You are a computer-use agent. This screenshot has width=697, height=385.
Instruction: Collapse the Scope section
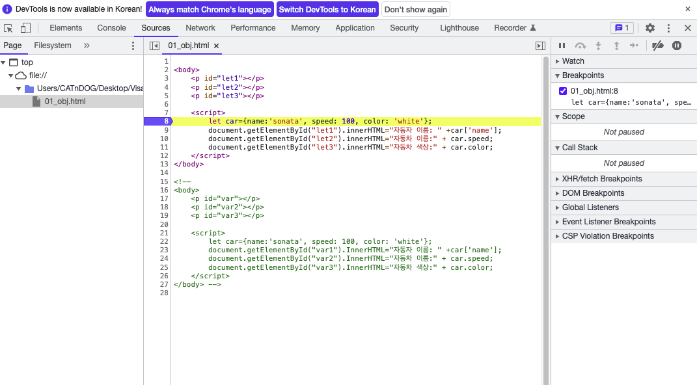[624, 116]
